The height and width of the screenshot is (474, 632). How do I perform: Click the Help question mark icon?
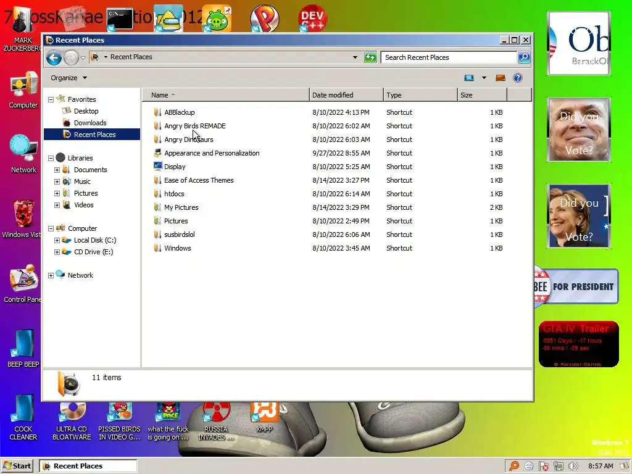pyautogui.click(x=518, y=78)
